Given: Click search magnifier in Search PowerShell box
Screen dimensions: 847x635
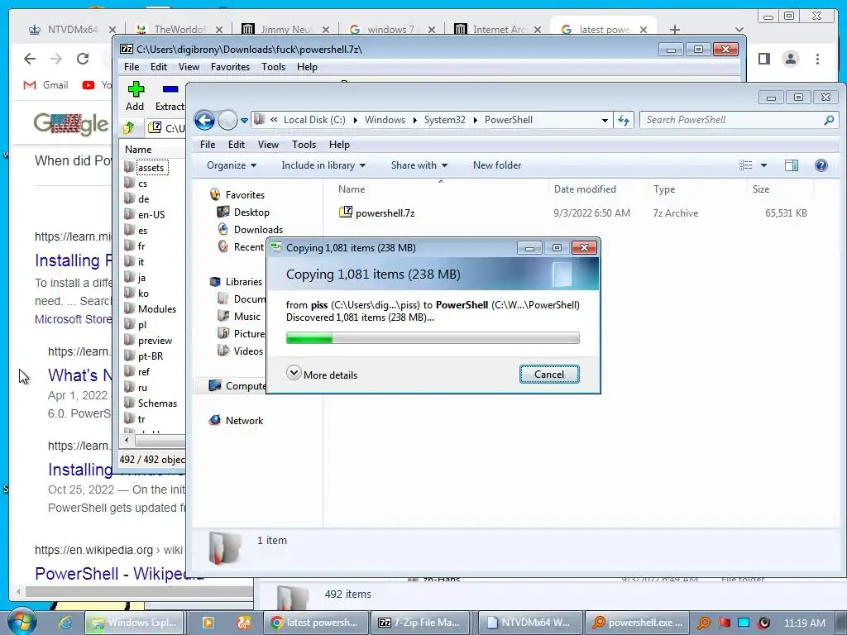Looking at the screenshot, I should tap(829, 120).
